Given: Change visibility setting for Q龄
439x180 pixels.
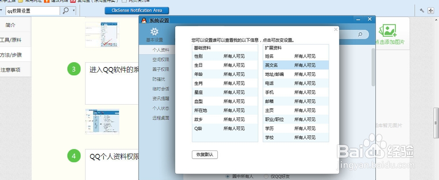Looking at the screenshot, I should (234, 129).
